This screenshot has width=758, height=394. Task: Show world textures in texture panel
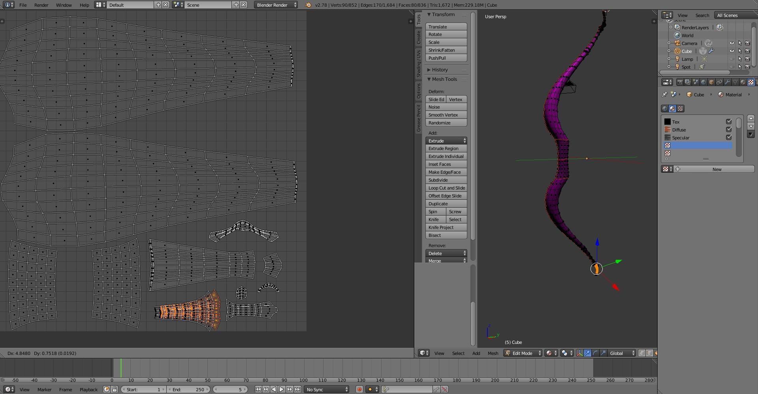(x=665, y=109)
